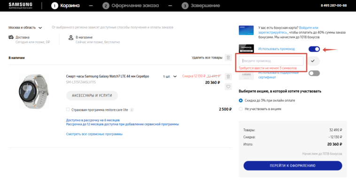The height and width of the screenshot is (187, 356).
Task: Open Смарт-часы Samsung Galaxy Watch7 product title
Action: pyautogui.click(x=108, y=76)
